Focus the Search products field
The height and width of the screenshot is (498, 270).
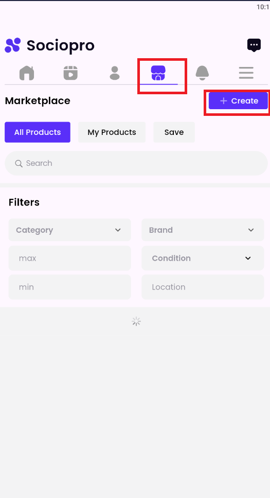point(136,163)
